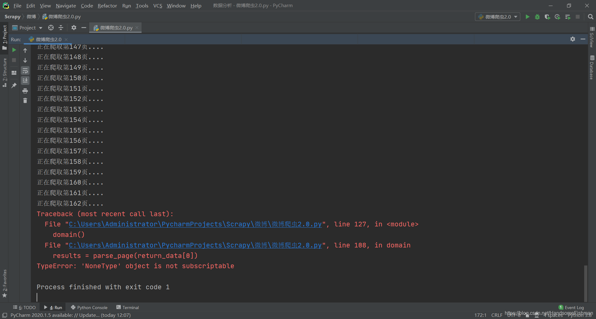
Task: Click the concurrency diagram run icon
Action: 568,17
